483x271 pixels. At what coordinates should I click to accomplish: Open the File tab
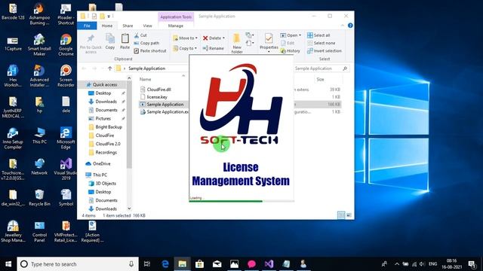point(88,26)
